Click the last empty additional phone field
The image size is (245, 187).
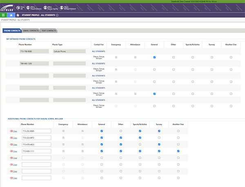pyautogui.click(x=36, y=178)
